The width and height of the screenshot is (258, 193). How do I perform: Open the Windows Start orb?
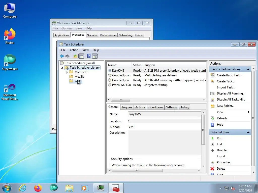7,188
